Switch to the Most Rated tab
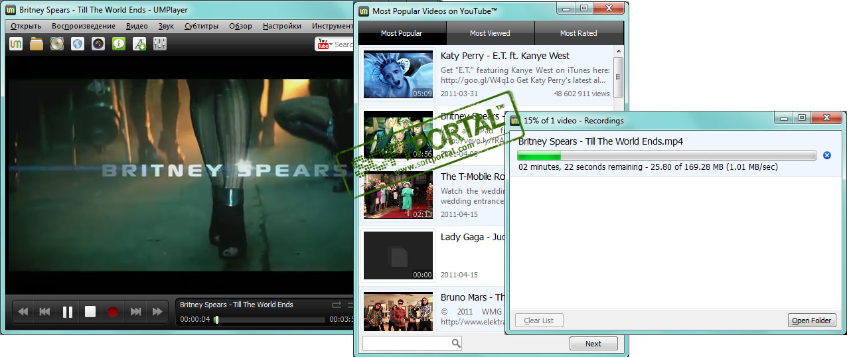 [x=578, y=33]
